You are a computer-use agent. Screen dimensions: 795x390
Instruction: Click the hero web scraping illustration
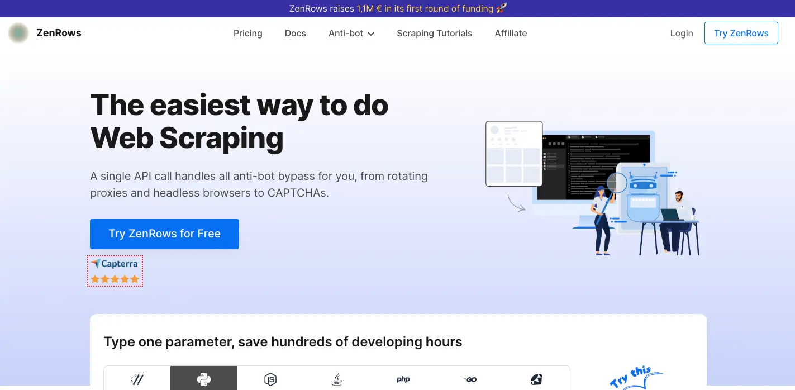pyautogui.click(x=592, y=188)
